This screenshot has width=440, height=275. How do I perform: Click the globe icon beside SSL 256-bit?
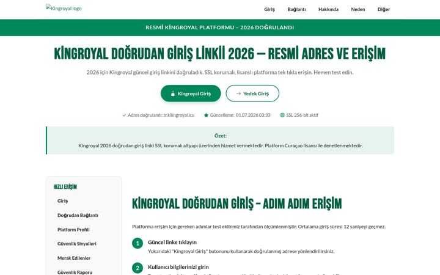(x=282, y=115)
